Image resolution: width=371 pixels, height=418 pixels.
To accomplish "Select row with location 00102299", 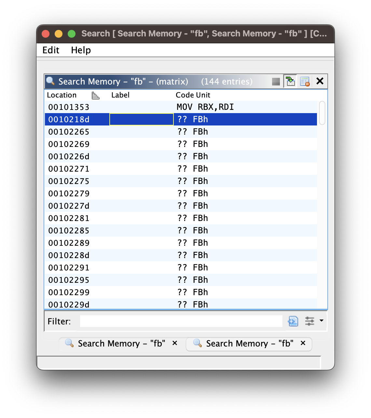I will (x=181, y=293).
